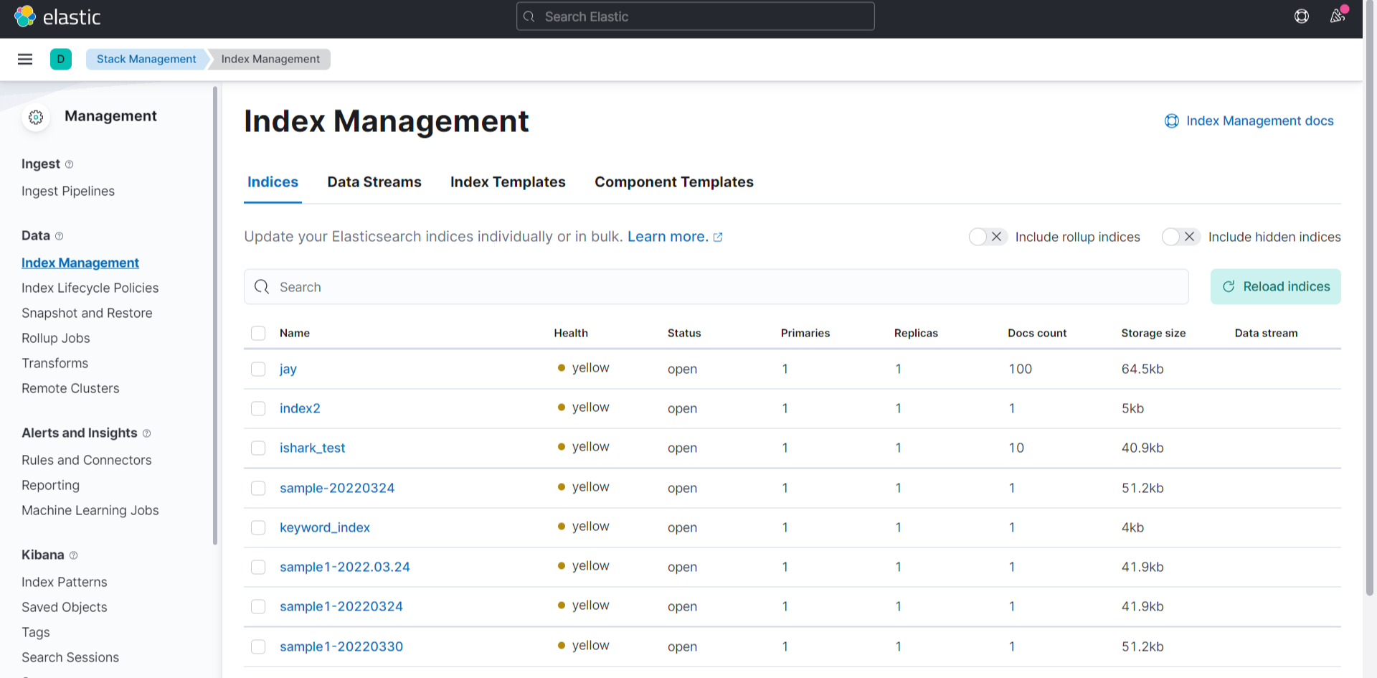Open Remote Clusters in sidebar
The image size is (1377, 678).
tap(70, 388)
